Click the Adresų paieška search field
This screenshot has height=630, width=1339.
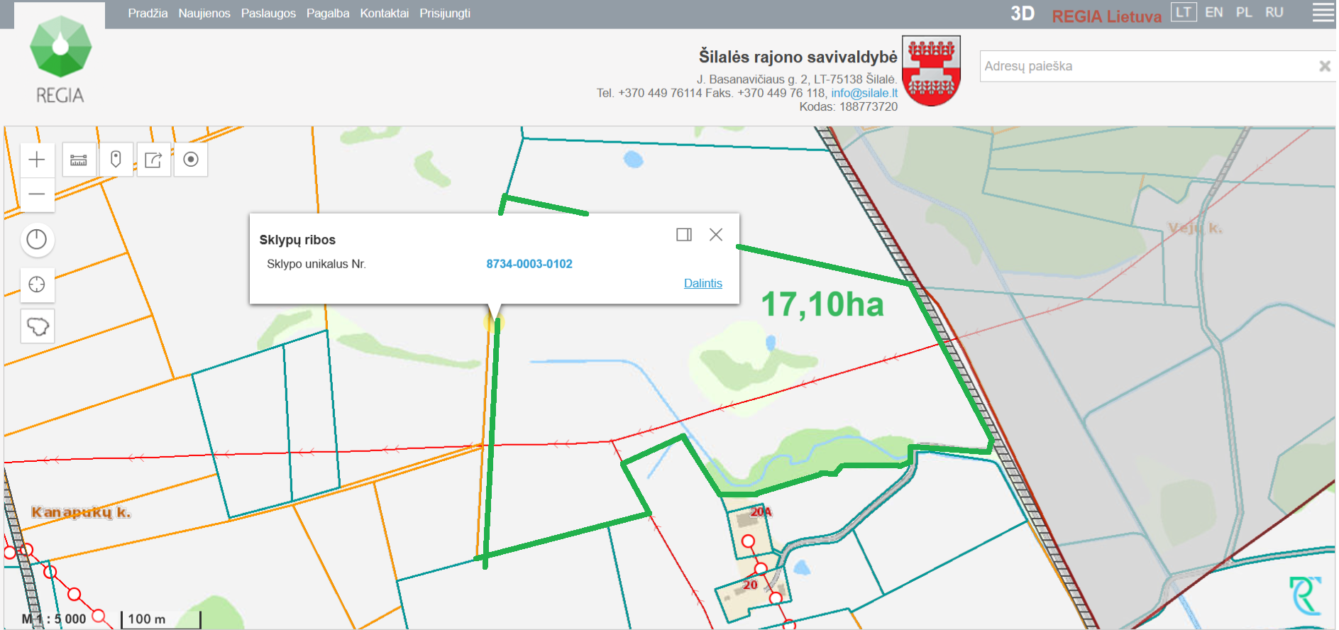pyautogui.click(x=1146, y=66)
